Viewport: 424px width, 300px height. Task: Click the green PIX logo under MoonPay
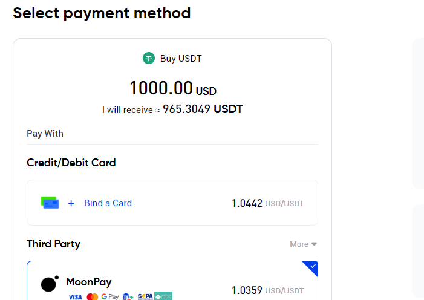click(163, 296)
